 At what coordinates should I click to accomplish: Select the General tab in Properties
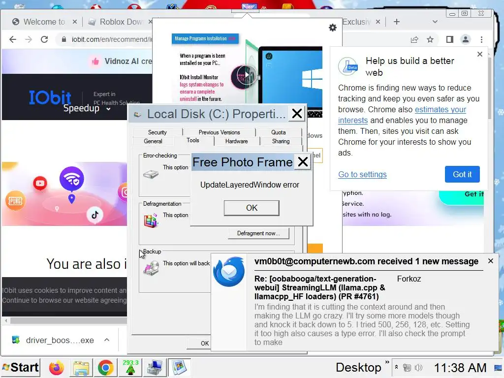coord(153,141)
